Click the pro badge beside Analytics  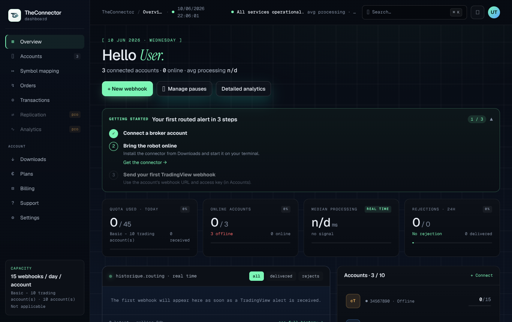75,129
